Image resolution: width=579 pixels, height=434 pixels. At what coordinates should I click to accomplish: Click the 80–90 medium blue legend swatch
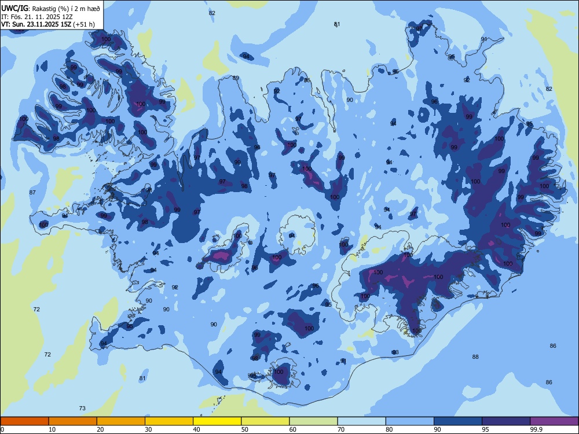[x=410, y=421]
